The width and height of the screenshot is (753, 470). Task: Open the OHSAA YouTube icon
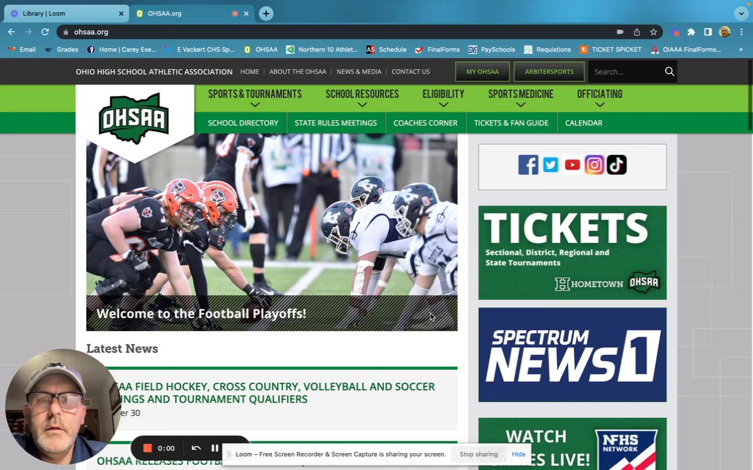click(573, 165)
